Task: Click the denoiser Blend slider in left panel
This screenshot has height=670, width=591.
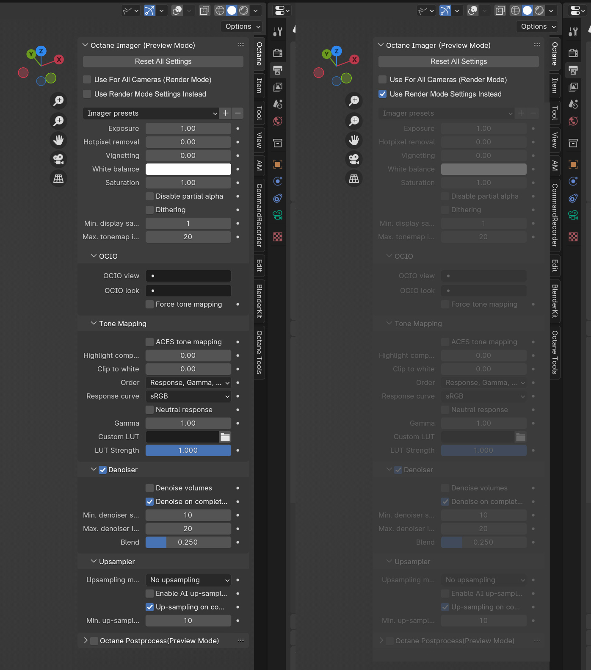Action: pos(188,543)
